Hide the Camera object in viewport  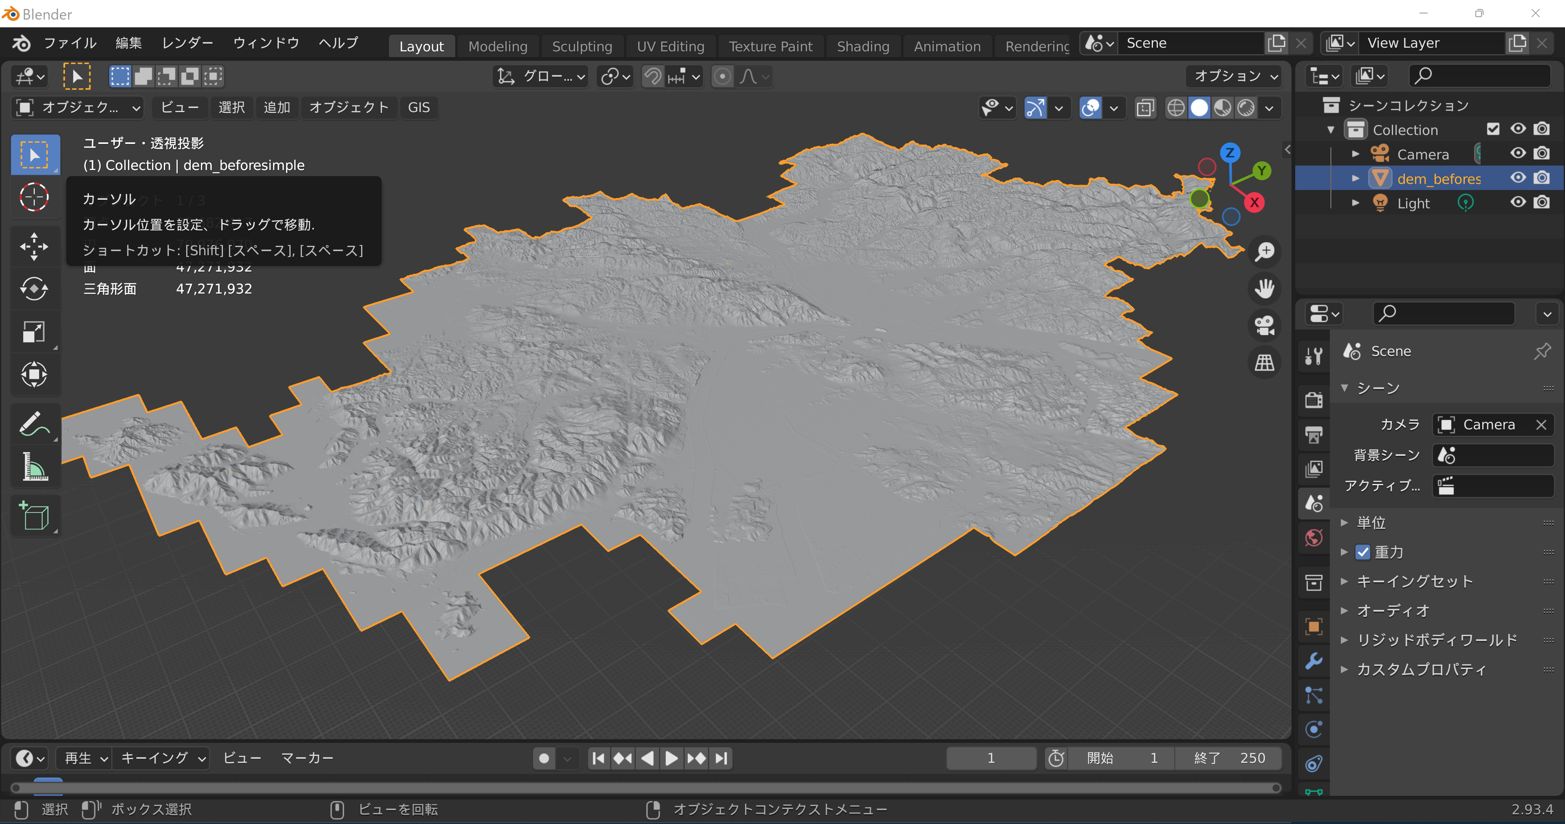click(1518, 153)
